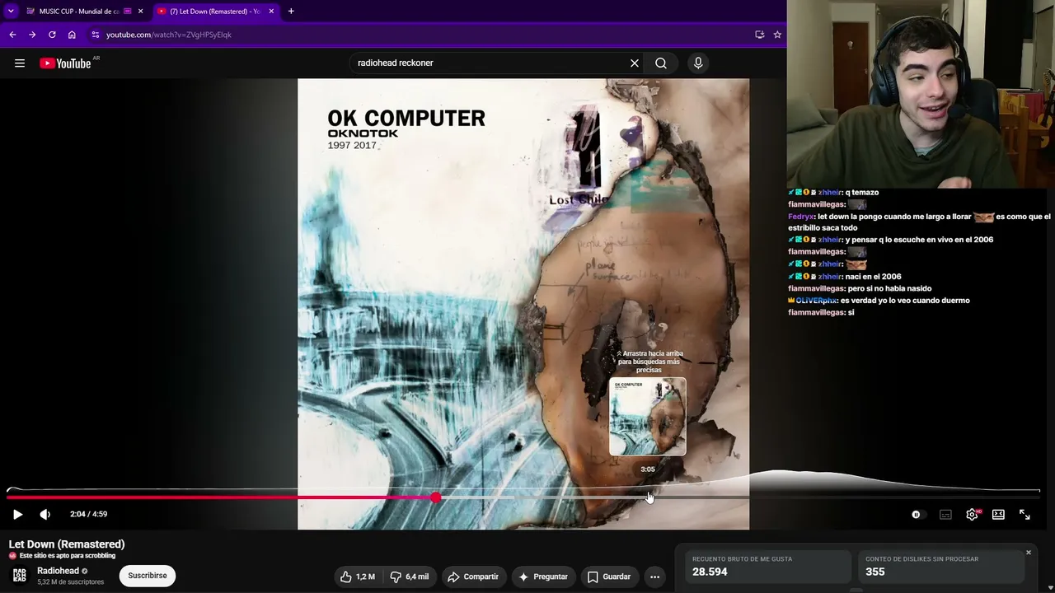Switch to the MUSIC CUP tab
This screenshot has width=1055, height=593.
79,12
